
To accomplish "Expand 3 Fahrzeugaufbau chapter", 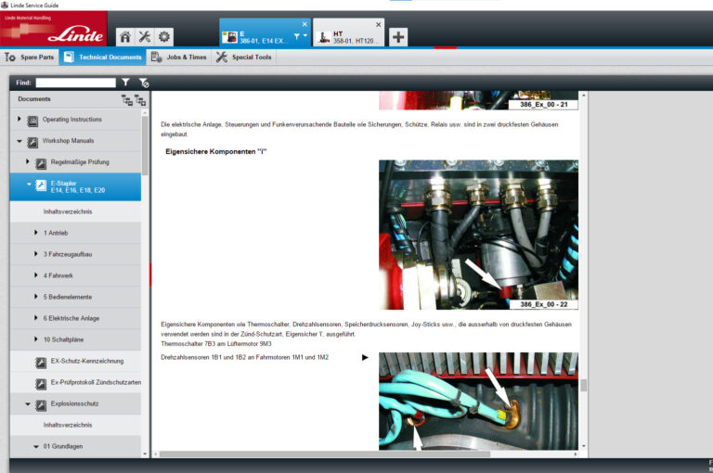I will (x=35, y=254).
